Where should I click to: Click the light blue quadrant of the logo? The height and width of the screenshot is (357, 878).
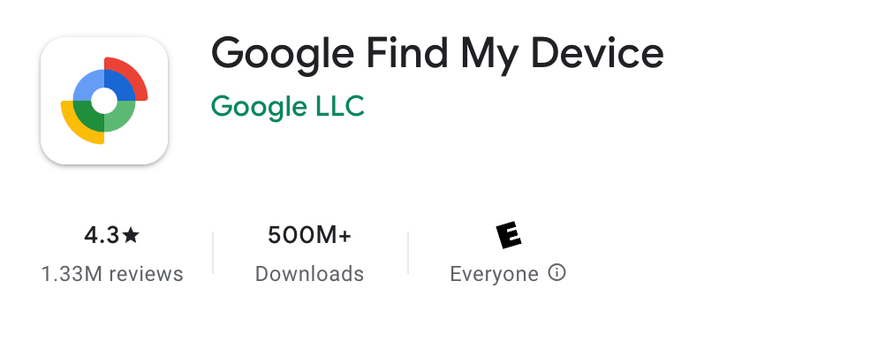pyautogui.click(x=88, y=85)
